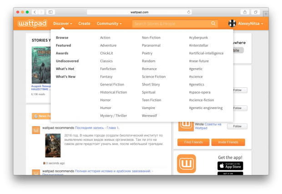Click the orange Wattpad app icon
The image size is (282, 194).
pos(186,164)
